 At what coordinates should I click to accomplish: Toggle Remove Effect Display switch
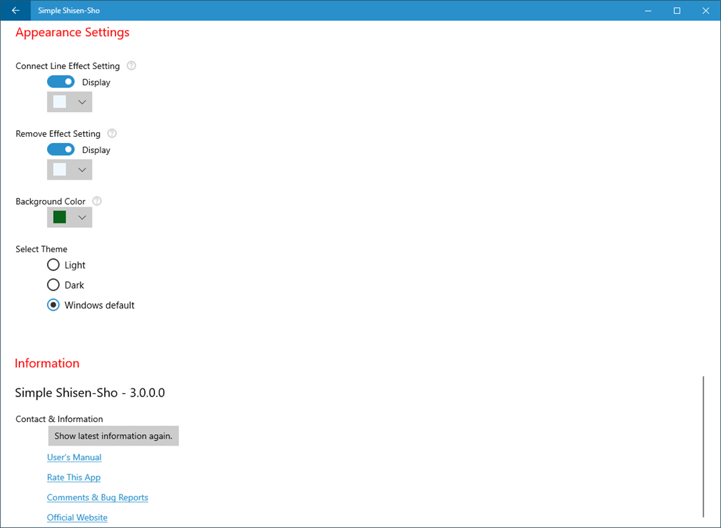(60, 150)
